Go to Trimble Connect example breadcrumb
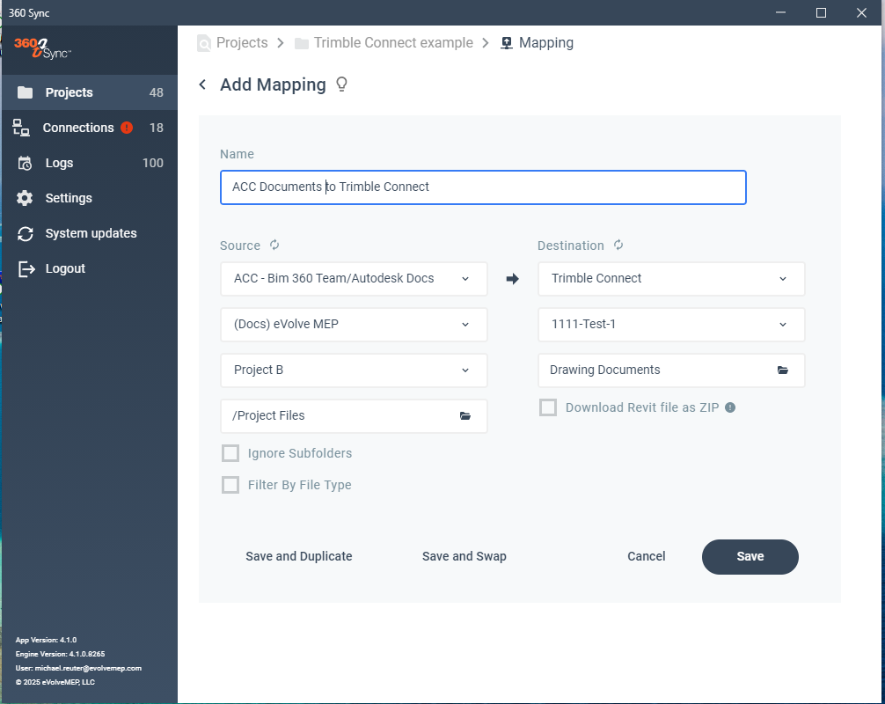The height and width of the screenshot is (704, 885). click(393, 43)
